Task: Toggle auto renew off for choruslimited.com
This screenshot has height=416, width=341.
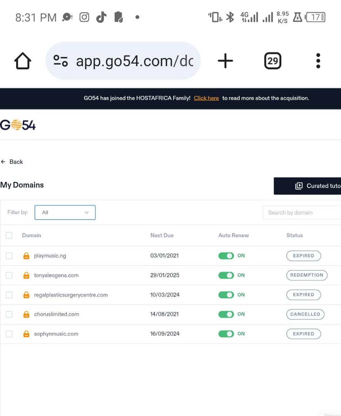Action: [226, 314]
